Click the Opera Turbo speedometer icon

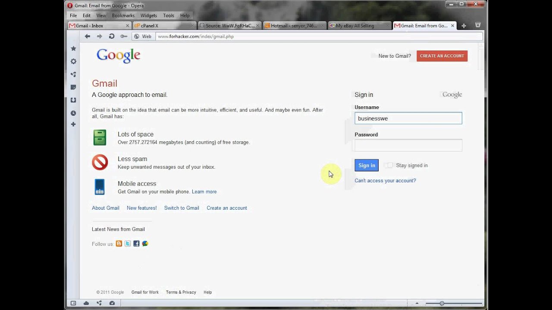click(x=112, y=303)
